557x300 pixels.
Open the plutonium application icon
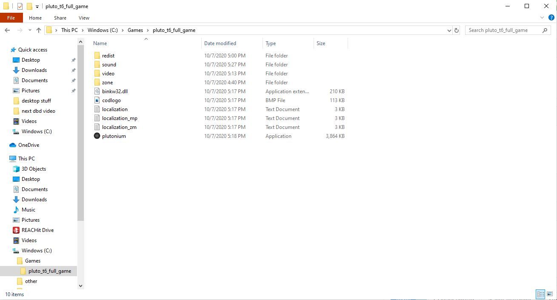[97, 136]
